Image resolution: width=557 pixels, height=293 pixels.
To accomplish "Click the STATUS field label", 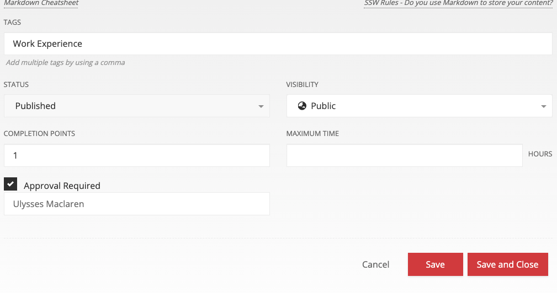I will (x=16, y=85).
